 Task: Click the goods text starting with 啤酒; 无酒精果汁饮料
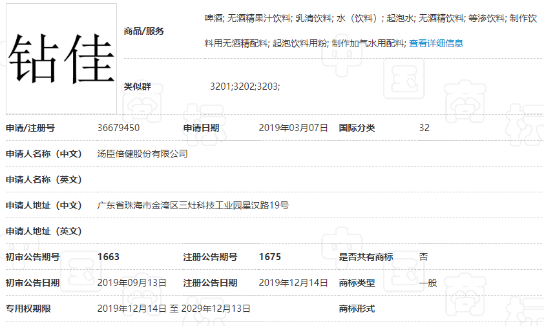click(x=371, y=18)
